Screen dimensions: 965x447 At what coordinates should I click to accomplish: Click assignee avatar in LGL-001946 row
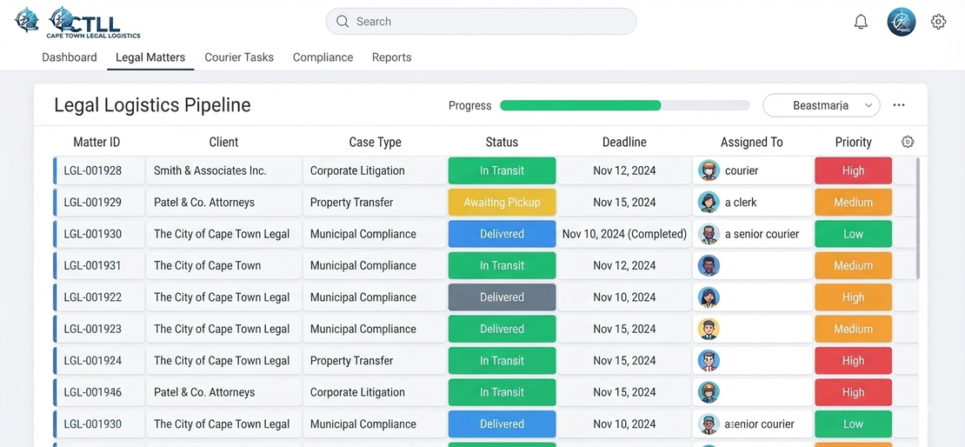(709, 392)
